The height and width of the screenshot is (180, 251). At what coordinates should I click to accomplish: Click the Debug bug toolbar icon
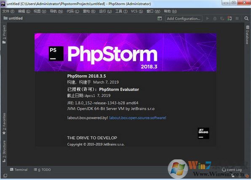[x=215, y=19]
